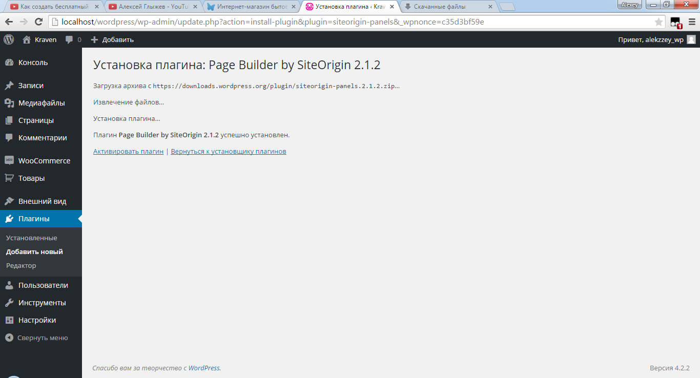Click the Товары shopping cart icon
700x378 pixels.
pyautogui.click(x=9, y=178)
